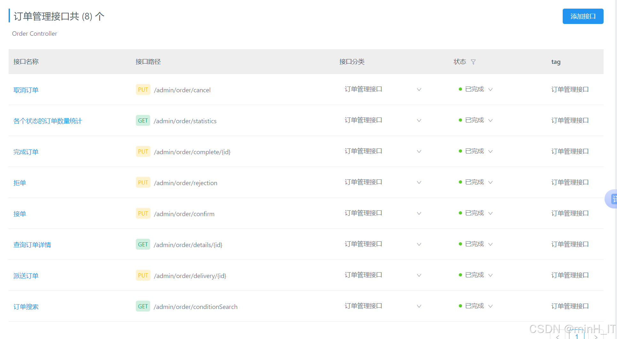Click the PUT badge on delivery/{id} path
This screenshot has height=339, width=617.
click(x=143, y=275)
